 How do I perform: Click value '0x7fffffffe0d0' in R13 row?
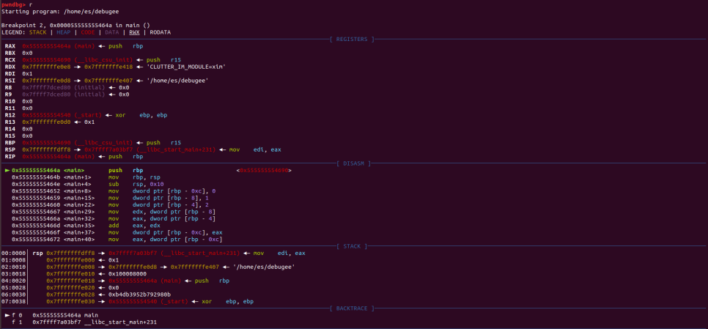point(46,122)
